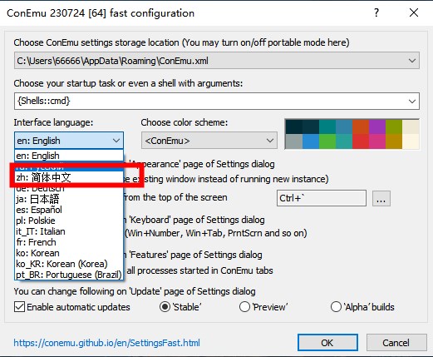Select pt_BR: Portuguese (Brazil) option
The height and width of the screenshot is (357, 433).
point(69,275)
